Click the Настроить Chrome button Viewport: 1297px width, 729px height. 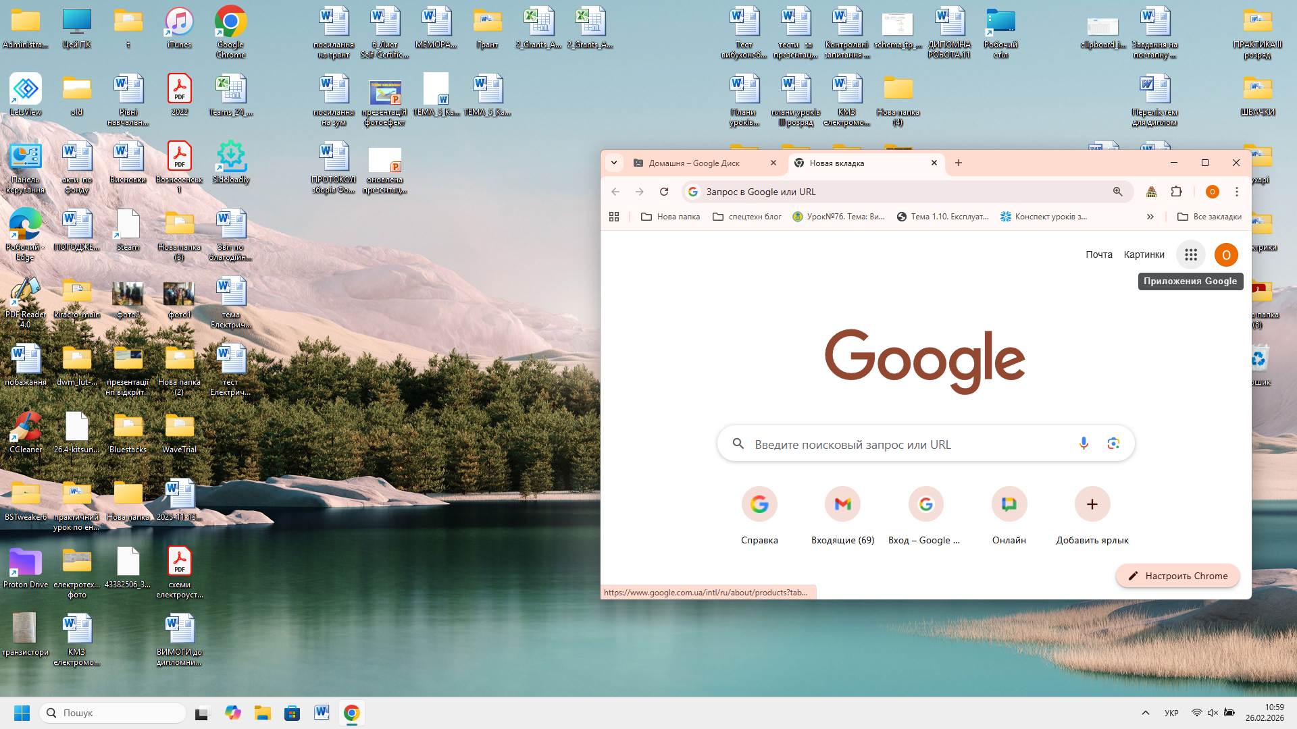pos(1177,576)
